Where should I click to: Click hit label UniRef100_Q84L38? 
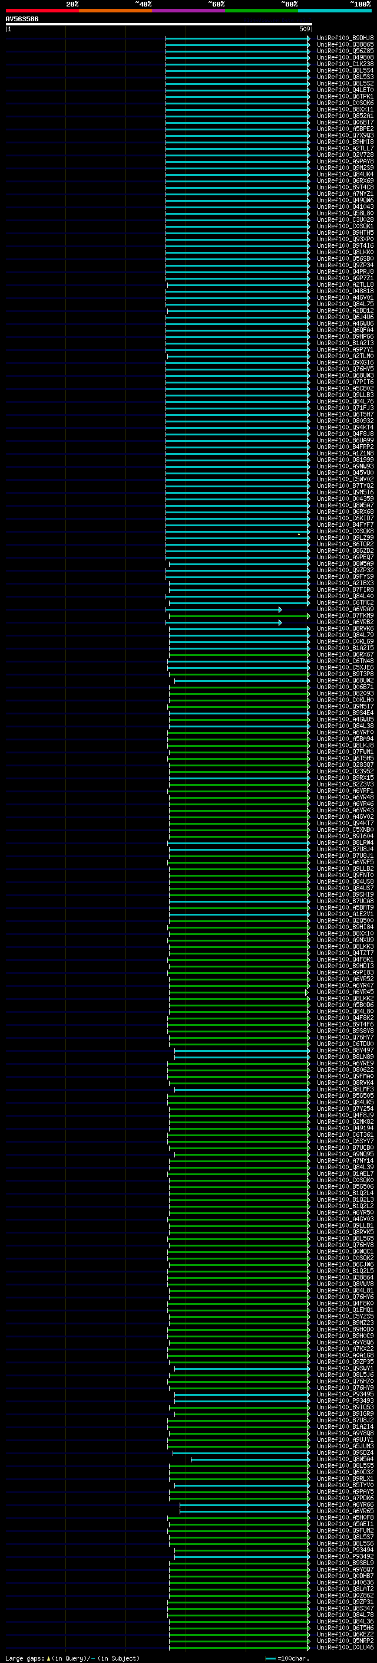pyautogui.click(x=345, y=726)
